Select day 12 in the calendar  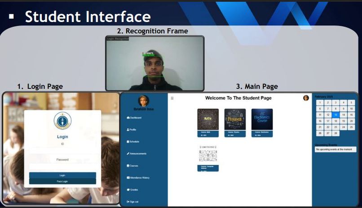pyautogui.click(x=328, y=115)
